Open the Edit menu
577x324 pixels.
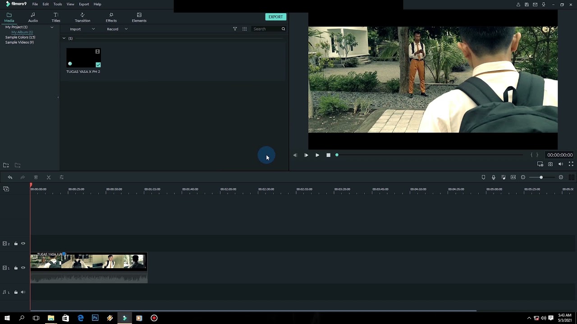coord(46,4)
